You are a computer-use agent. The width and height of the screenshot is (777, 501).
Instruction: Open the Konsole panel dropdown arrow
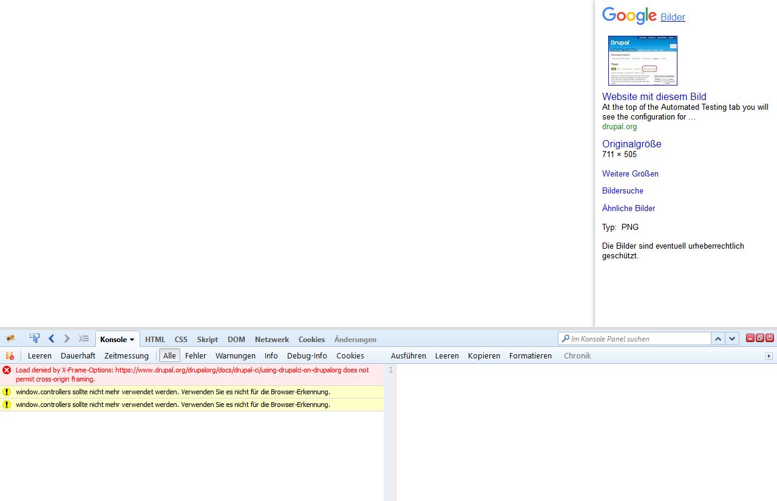132,340
